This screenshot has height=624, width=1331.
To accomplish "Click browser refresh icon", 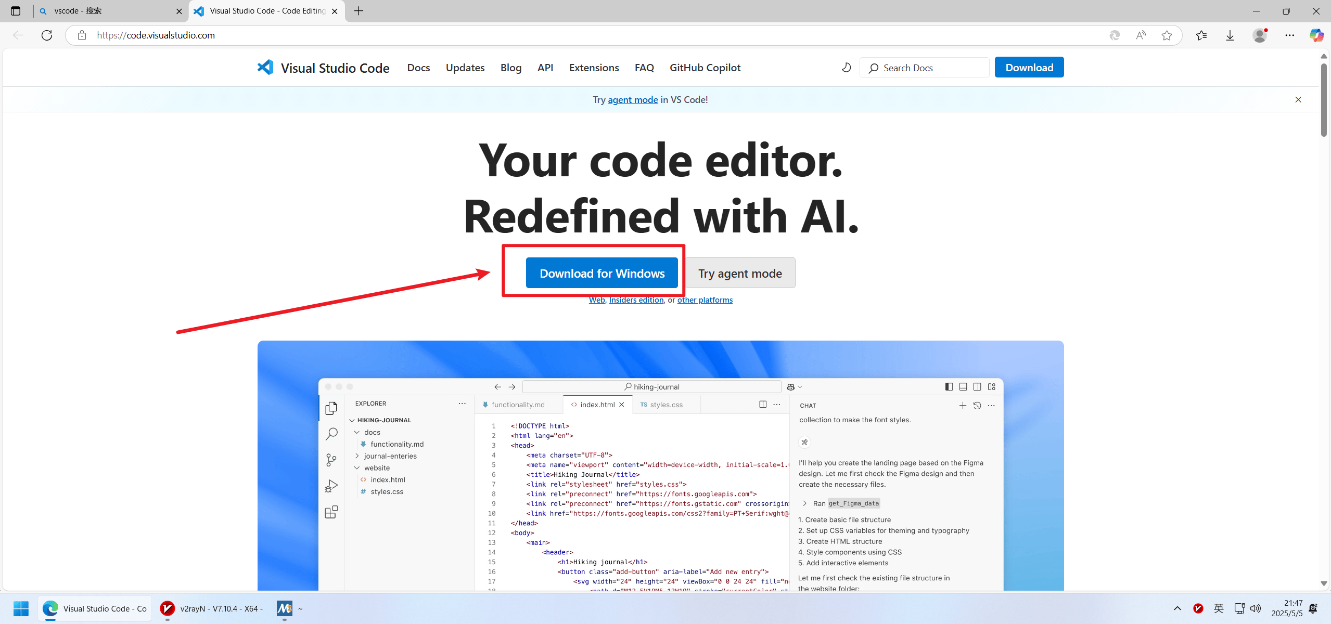I will [47, 35].
